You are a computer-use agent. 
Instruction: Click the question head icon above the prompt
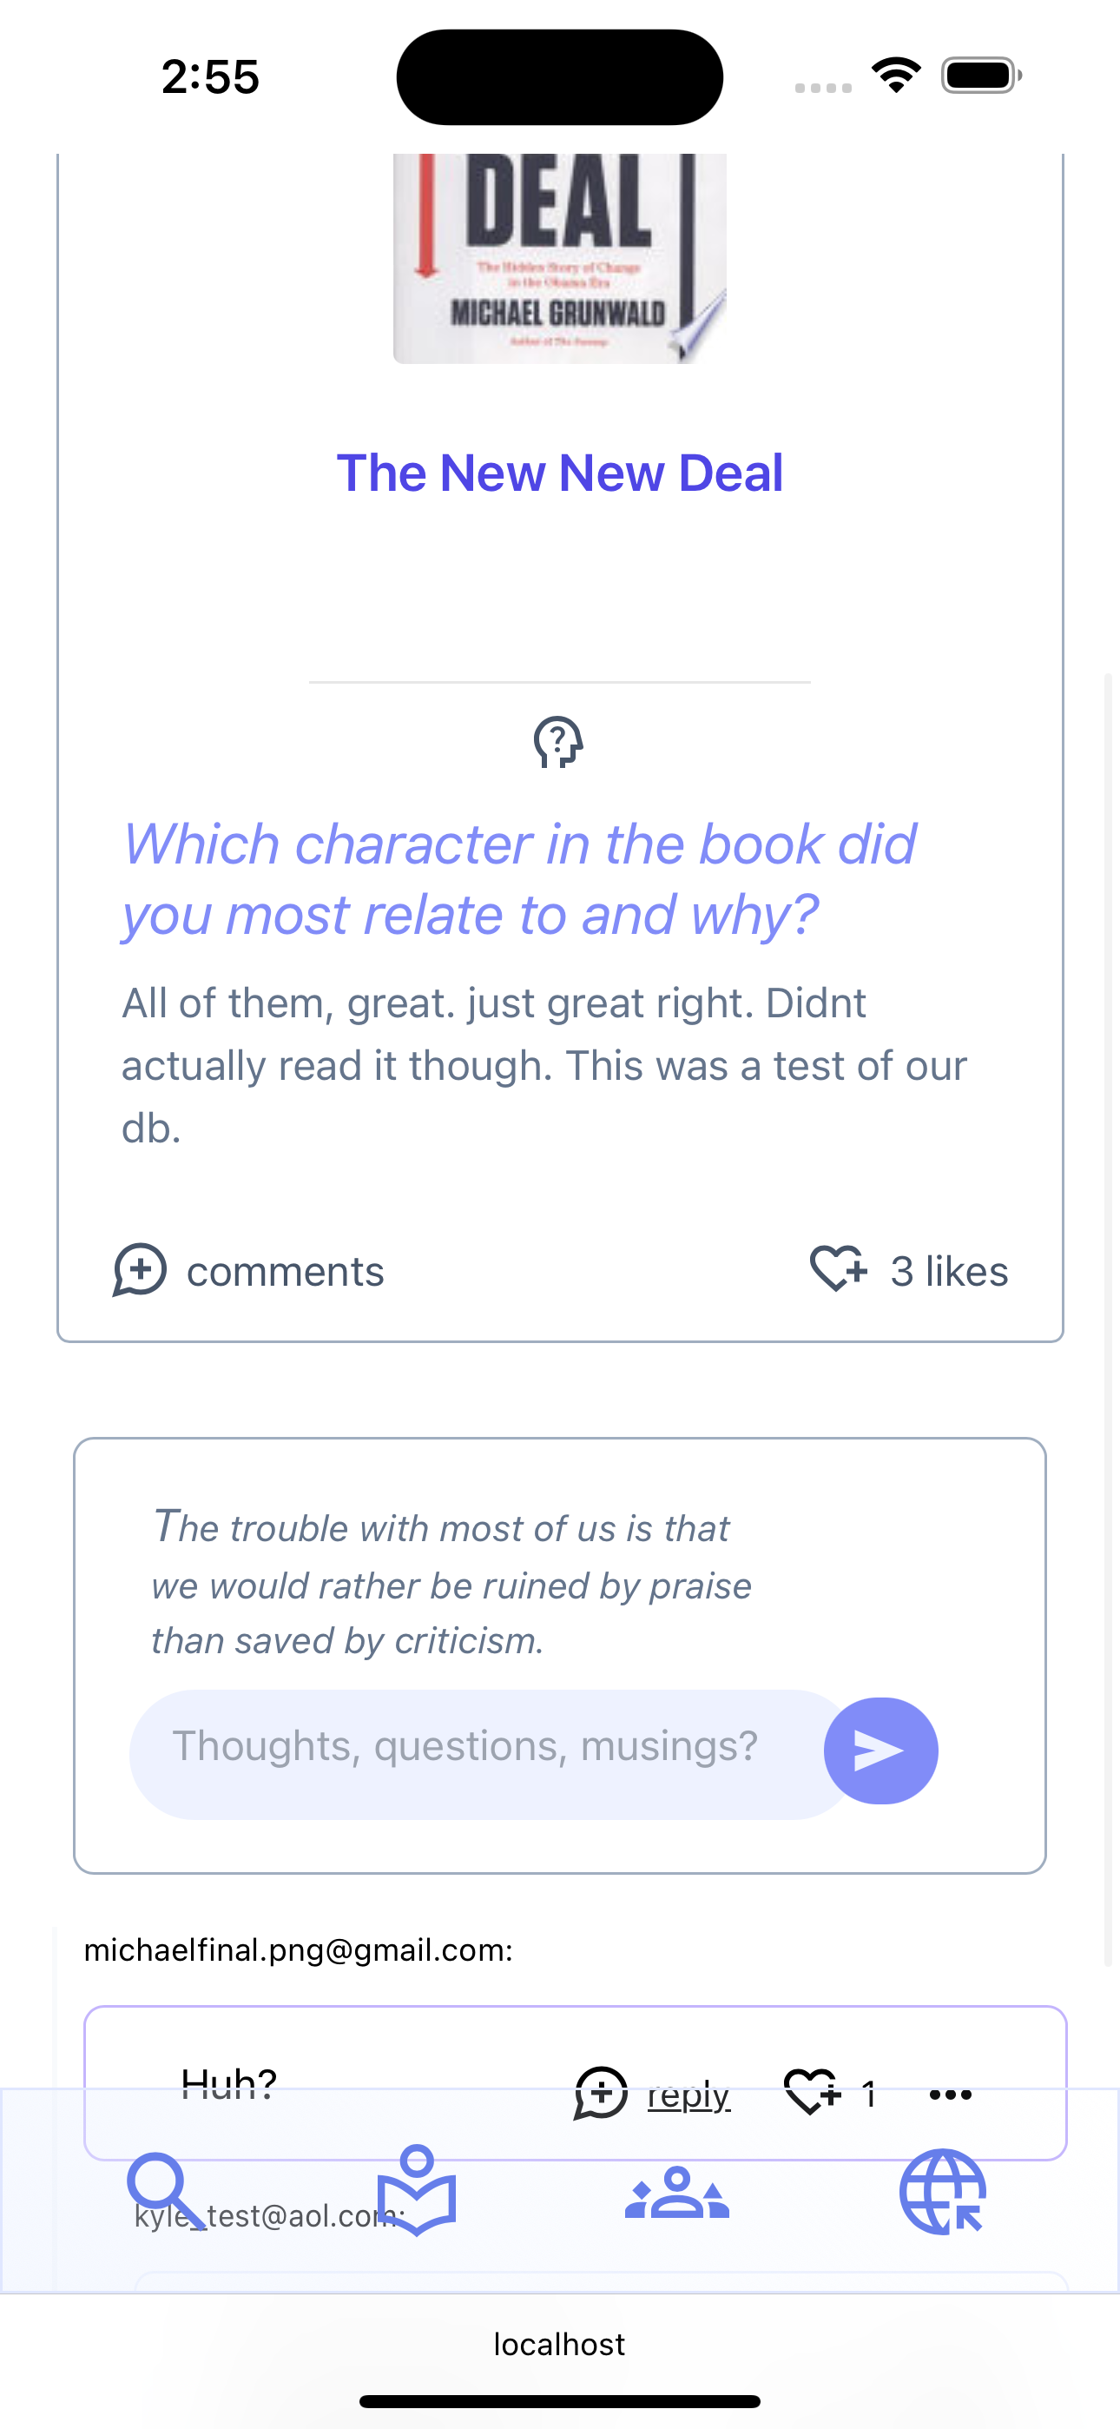click(x=559, y=743)
